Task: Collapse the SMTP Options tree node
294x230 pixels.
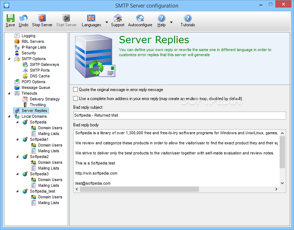Action: [9, 59]
